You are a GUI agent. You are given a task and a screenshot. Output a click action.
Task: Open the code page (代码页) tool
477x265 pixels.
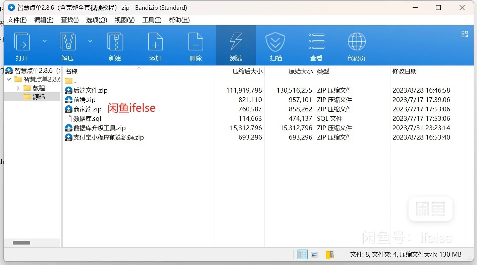pyautogui.click(x=356, y=45)
